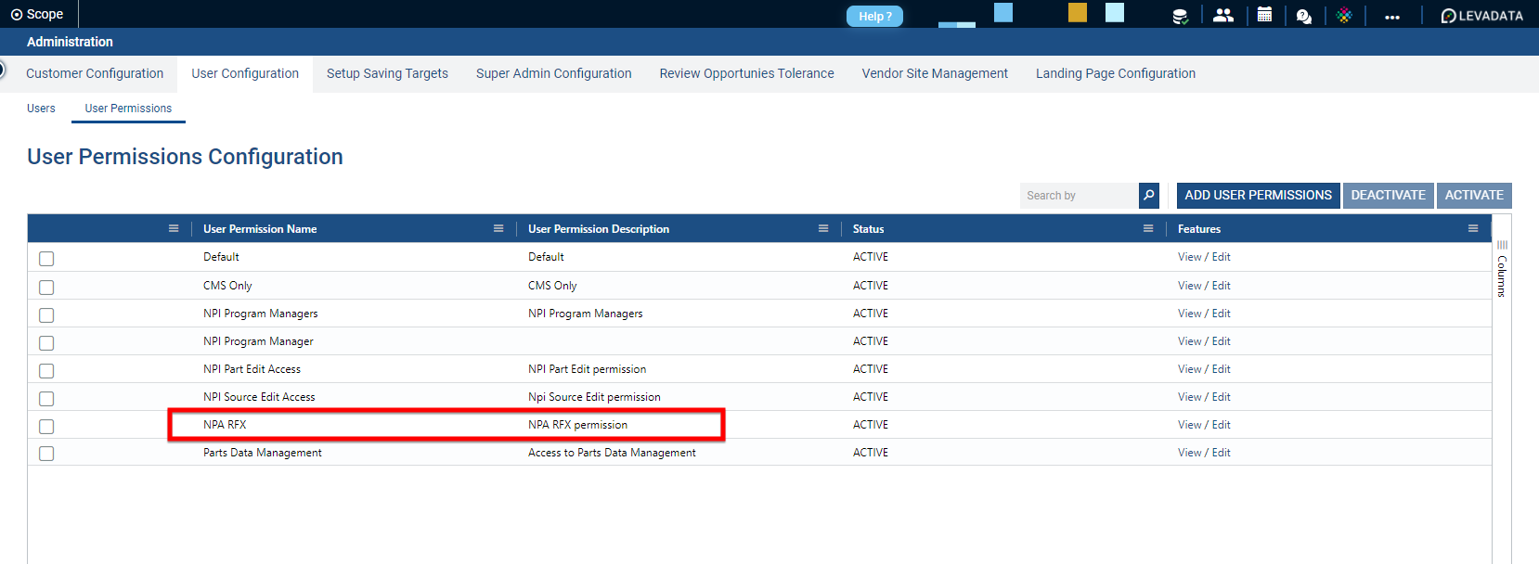Tick the Parts Data Management checkbox
The image size is (1539, 564).
click(46, 454)
